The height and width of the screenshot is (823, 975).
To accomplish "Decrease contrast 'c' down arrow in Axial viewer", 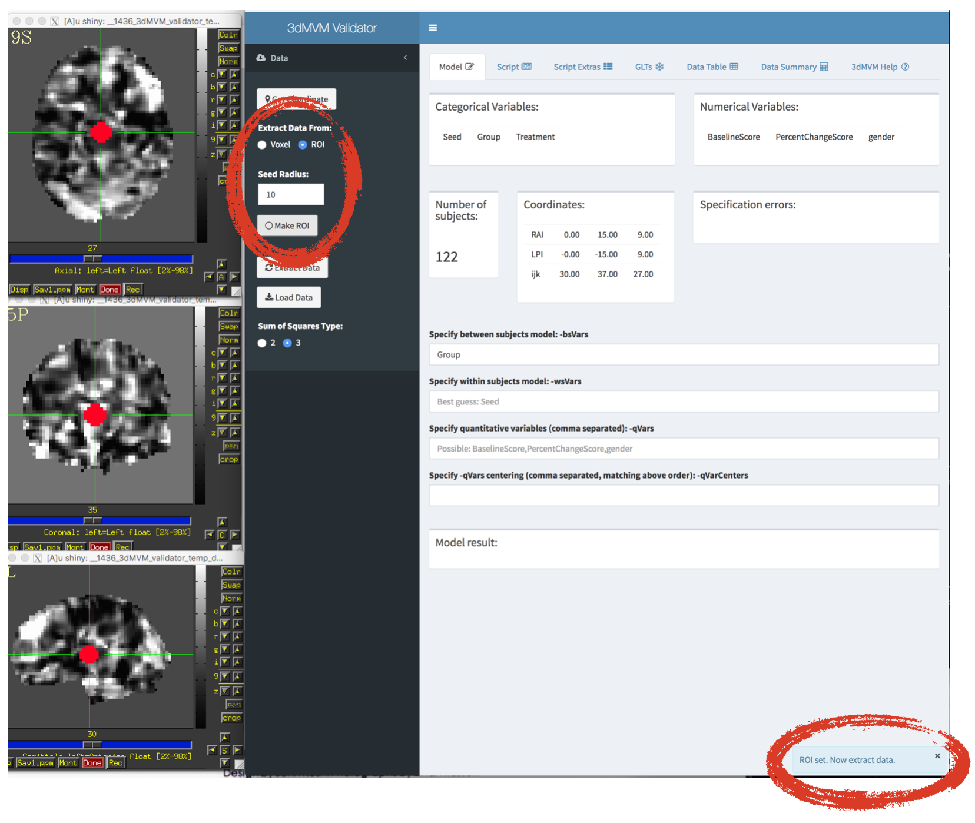I will 222,74.
